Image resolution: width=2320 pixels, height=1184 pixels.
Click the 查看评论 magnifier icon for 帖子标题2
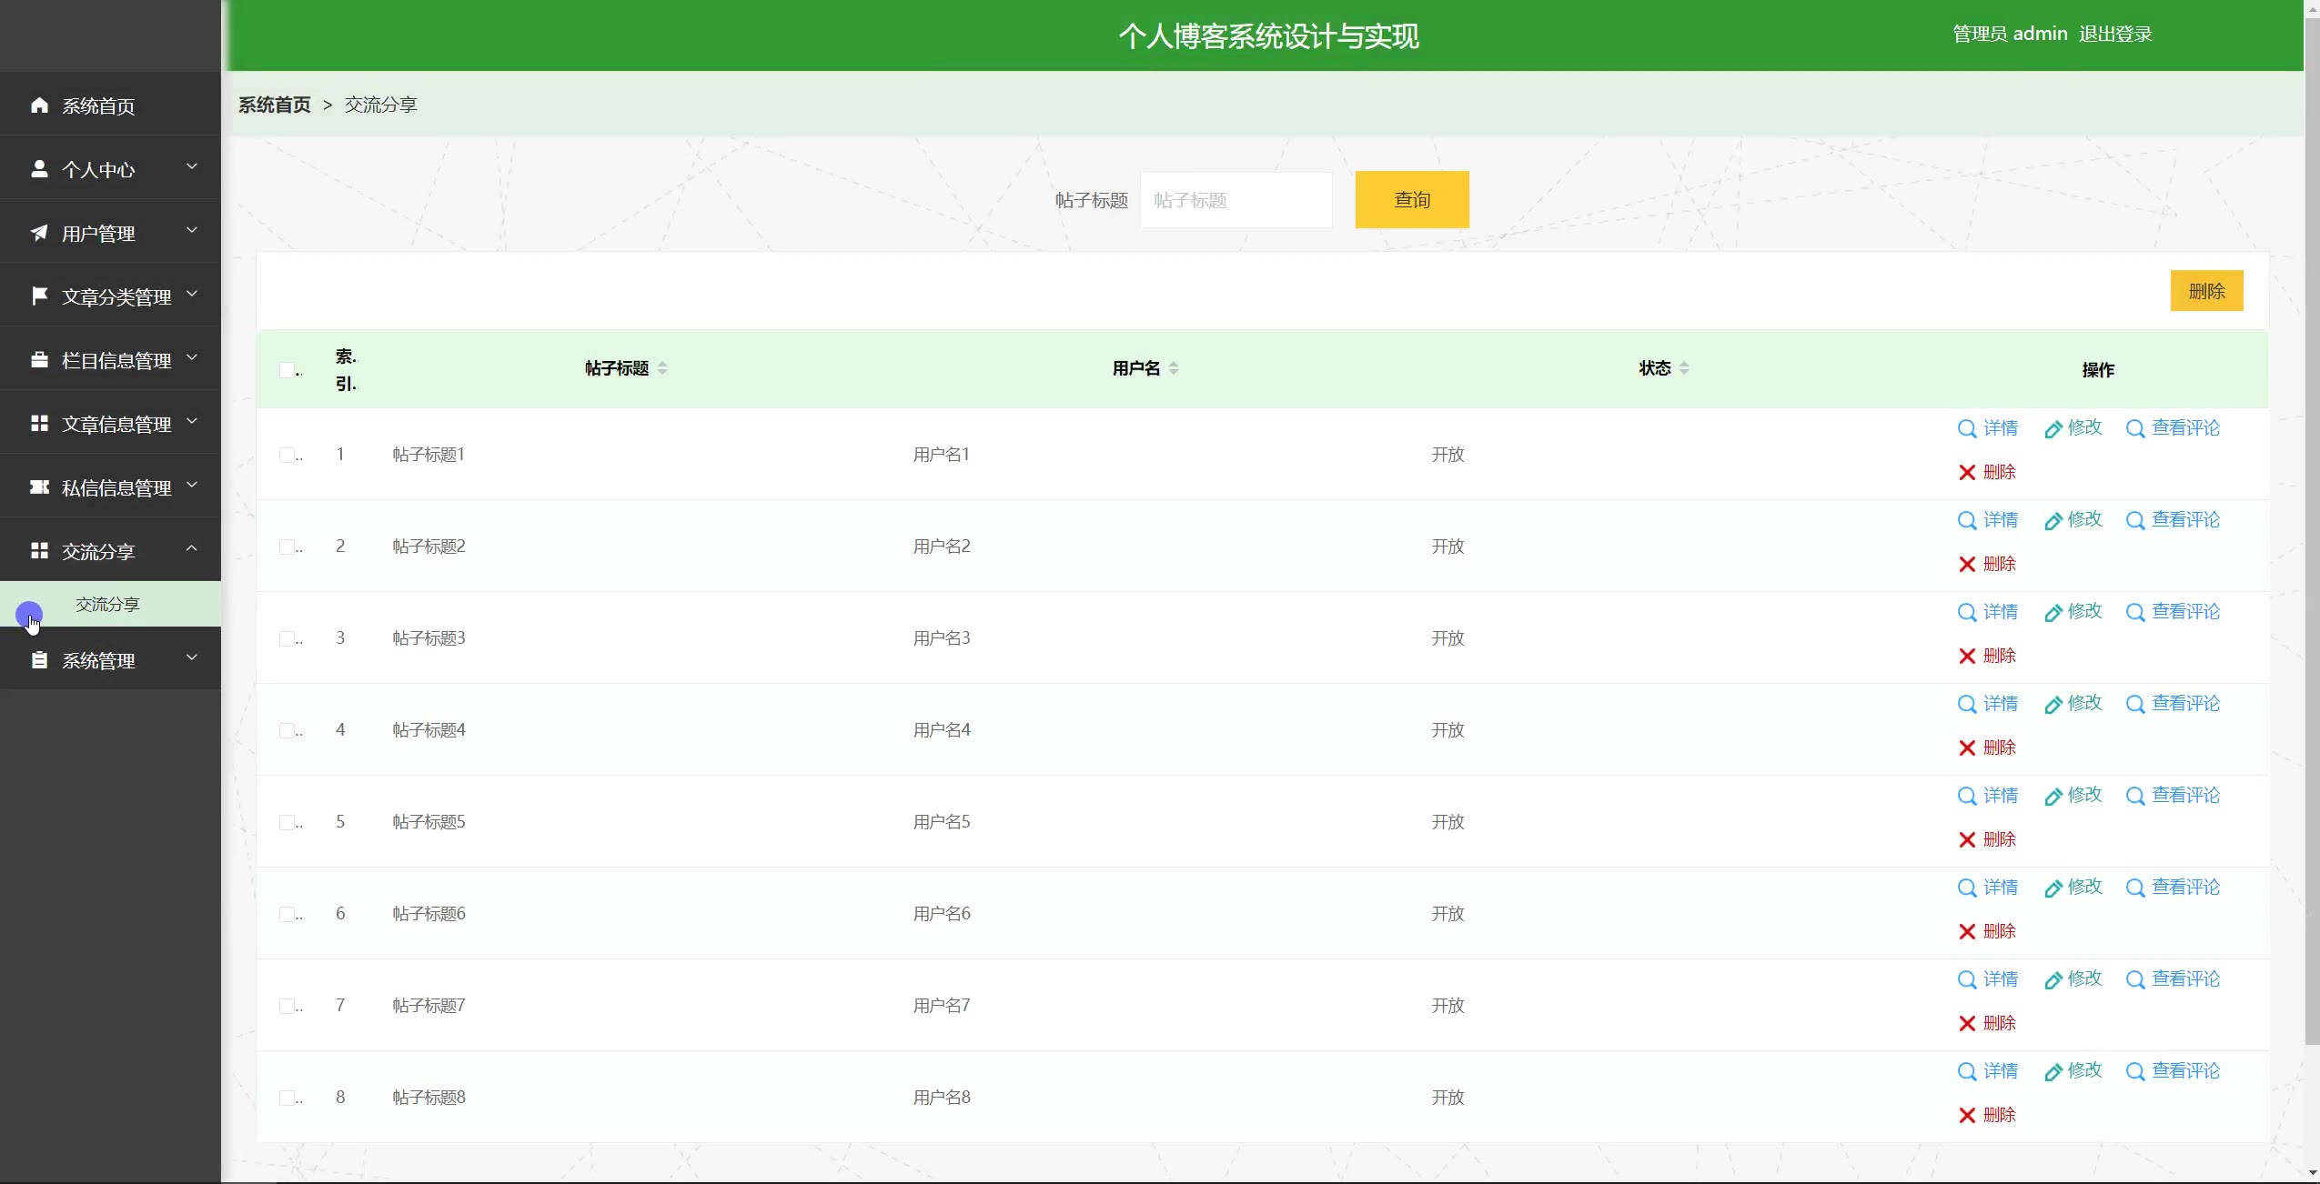[x=2135, y=520]
